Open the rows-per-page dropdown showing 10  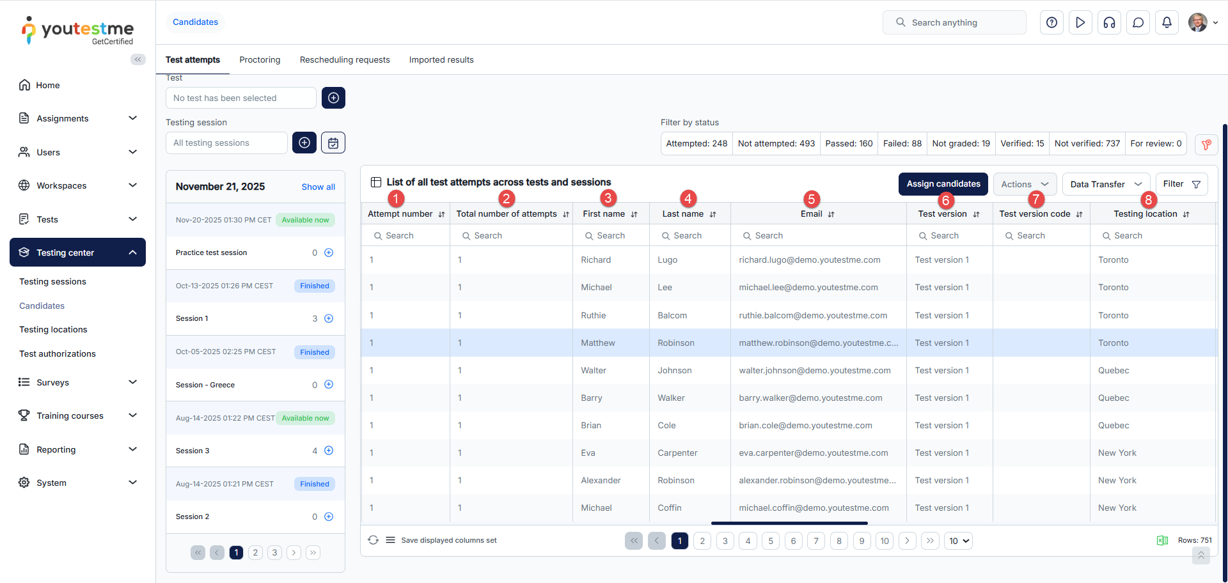pos(959,541)
